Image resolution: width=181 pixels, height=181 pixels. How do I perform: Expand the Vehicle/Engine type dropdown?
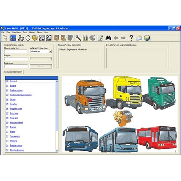(50, 52)
